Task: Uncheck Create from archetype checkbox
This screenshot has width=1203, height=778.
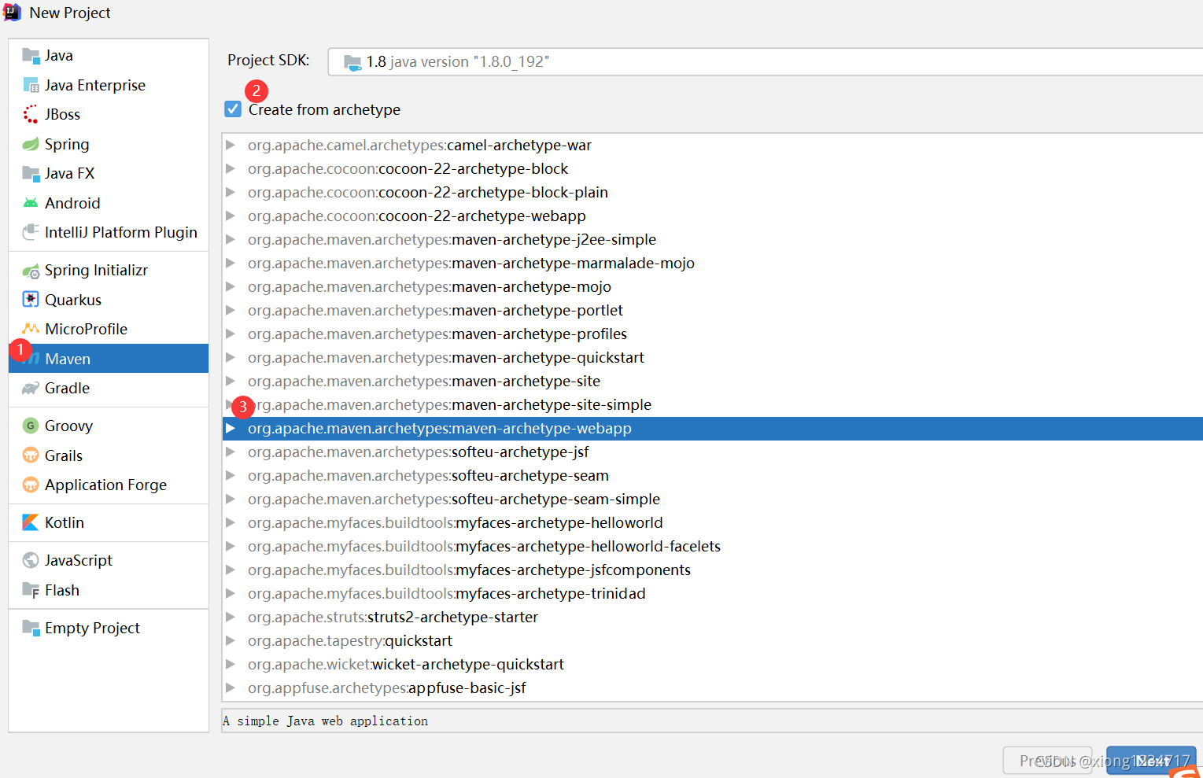Action: click(233, 109)
